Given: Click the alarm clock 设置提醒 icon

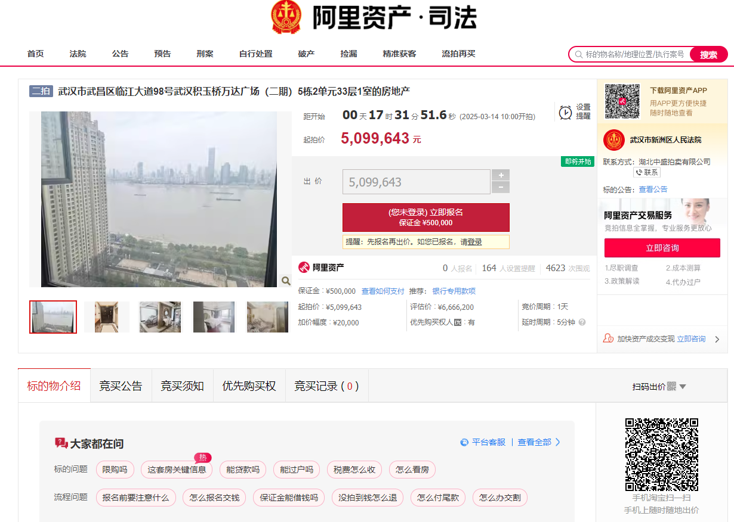Looking at the screenshot, I should click(565, 112).
